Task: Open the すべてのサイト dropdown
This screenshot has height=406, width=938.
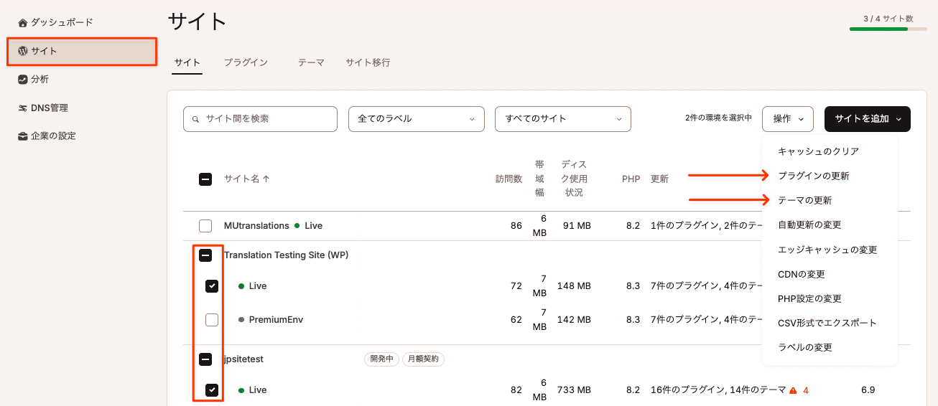Action: (x=563, y=119)
